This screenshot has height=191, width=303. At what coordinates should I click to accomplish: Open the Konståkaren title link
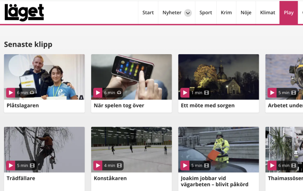(110, 178)
